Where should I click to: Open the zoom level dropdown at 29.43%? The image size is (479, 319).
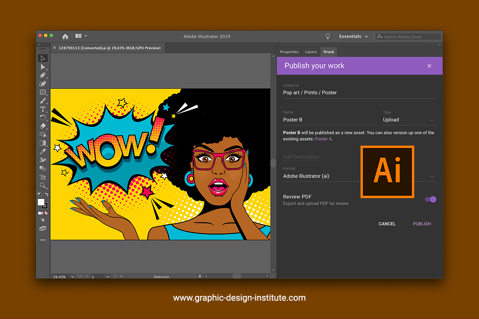tap(72, 276)
